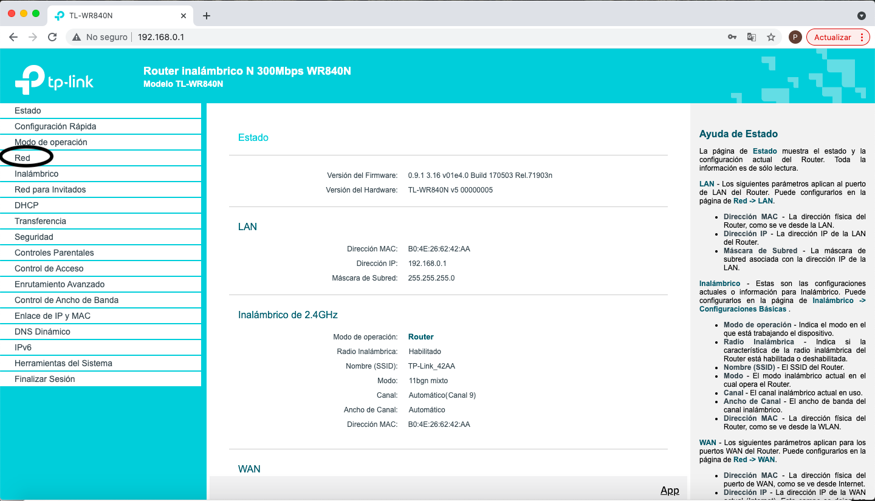Click the No seguro security warning
The height and width of the screenshot is (501, 875).
[100, 37]
